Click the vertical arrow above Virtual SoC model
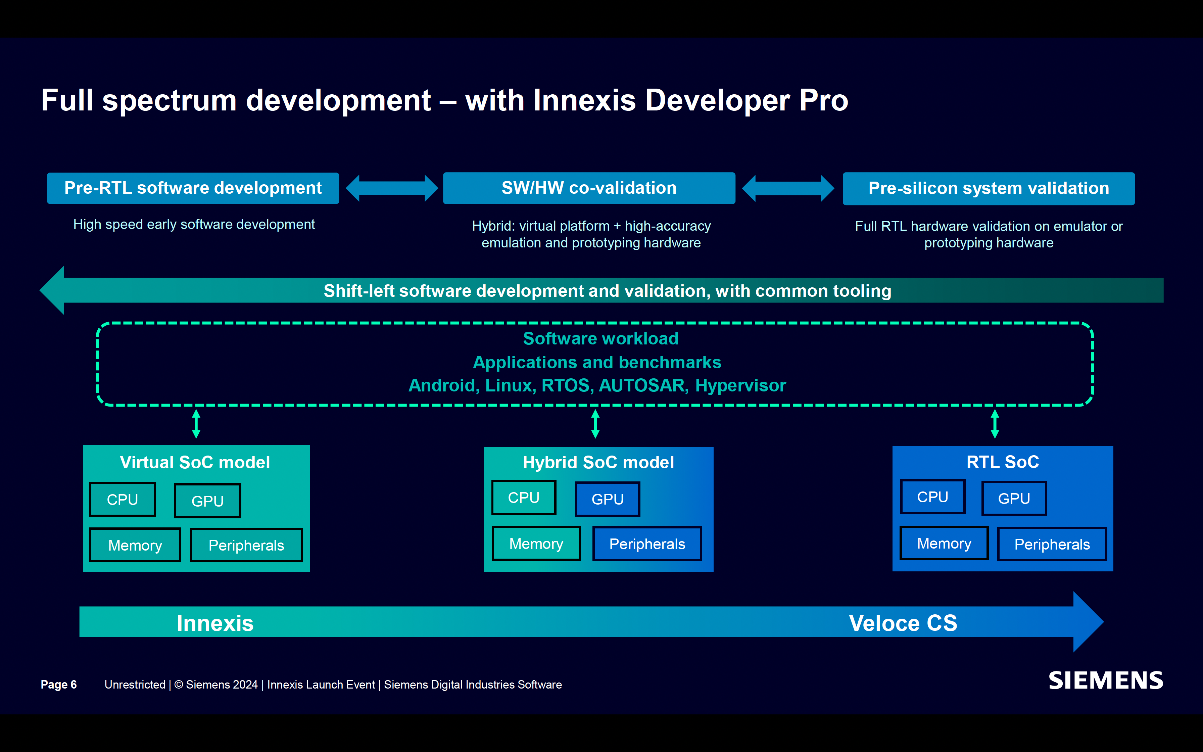 coord(196,424)
